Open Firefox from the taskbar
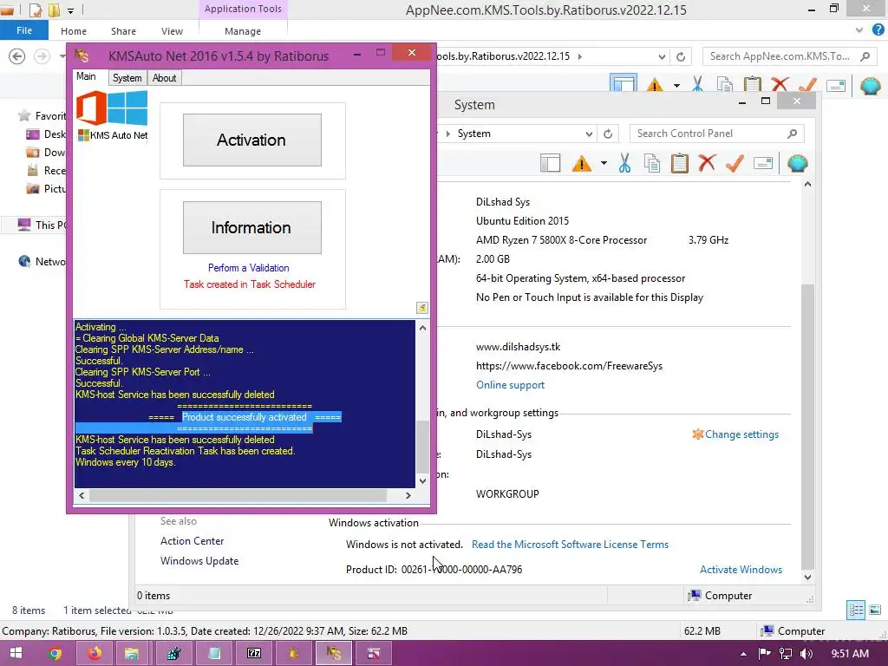The image size is (888, 666). [95, 653]
